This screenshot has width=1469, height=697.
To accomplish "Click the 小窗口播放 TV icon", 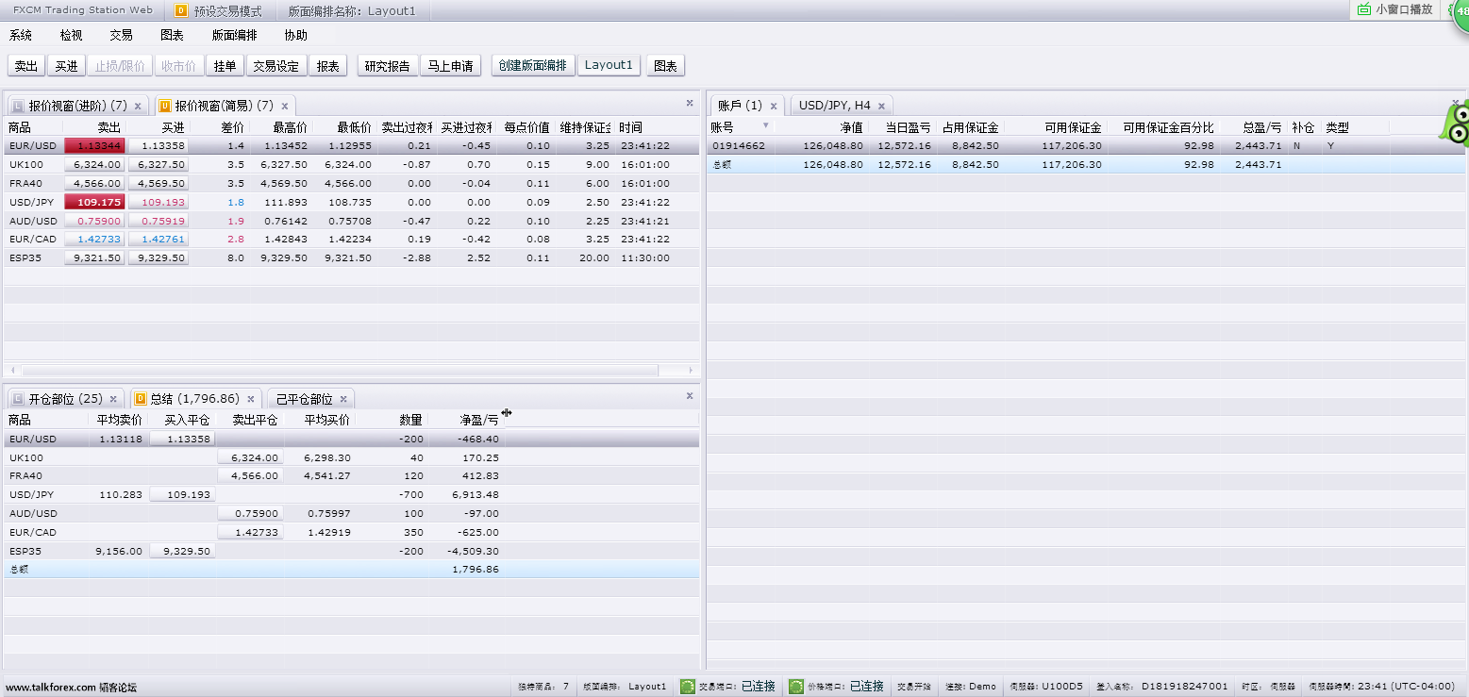I will click(x=1364, y=9).
